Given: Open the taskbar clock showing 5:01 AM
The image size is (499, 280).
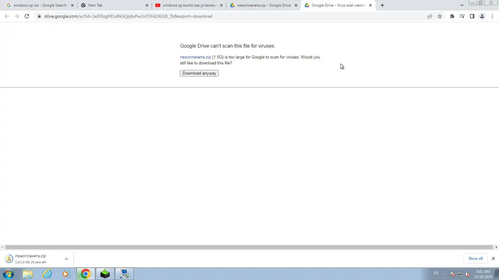Looking at the screenshot, I should point(483,274).
